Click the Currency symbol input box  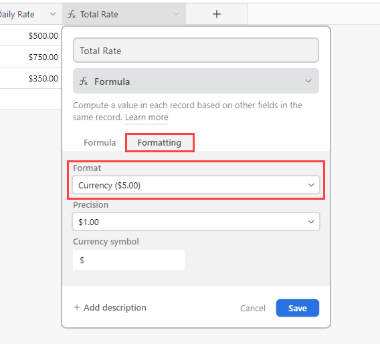tap(128, 260)
